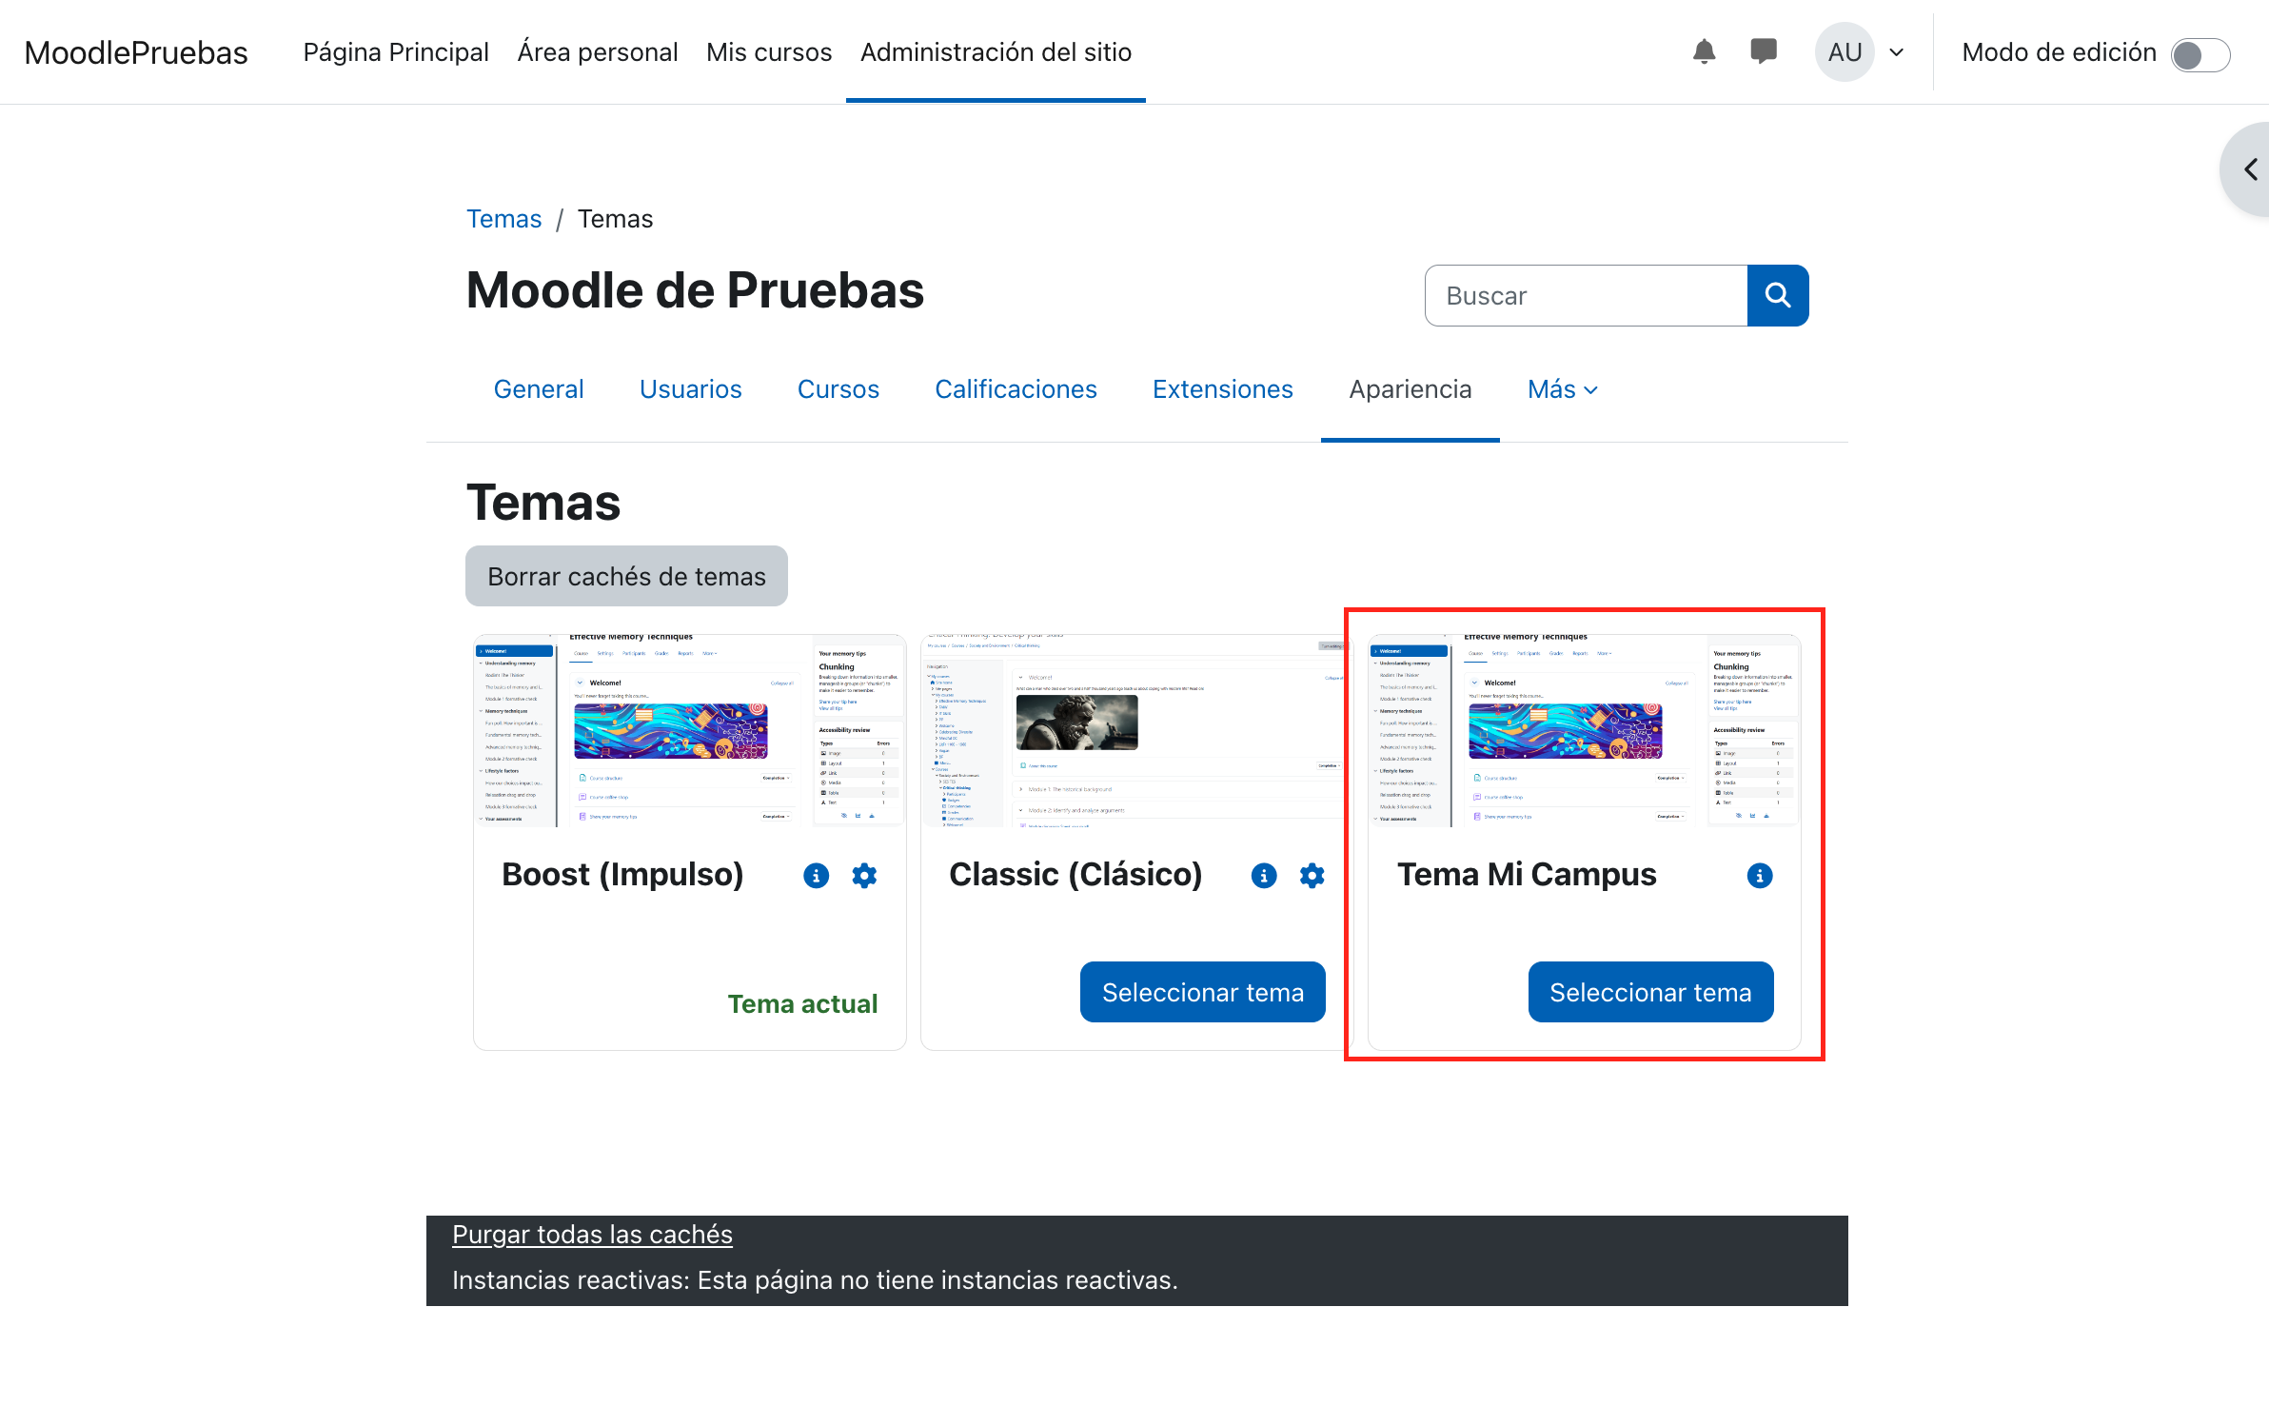2269x1426 pixels.
Task: Switch to the Extensiones tab
Action: pyautogui.click(x=1222, y=389)
